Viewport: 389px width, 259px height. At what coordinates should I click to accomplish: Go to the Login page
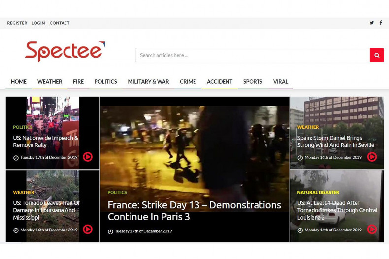coord(38,23)
